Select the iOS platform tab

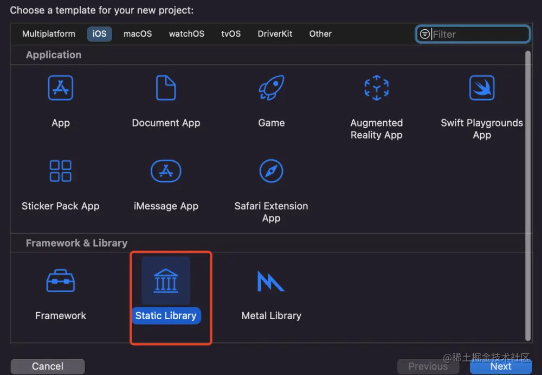click(100, 34)
